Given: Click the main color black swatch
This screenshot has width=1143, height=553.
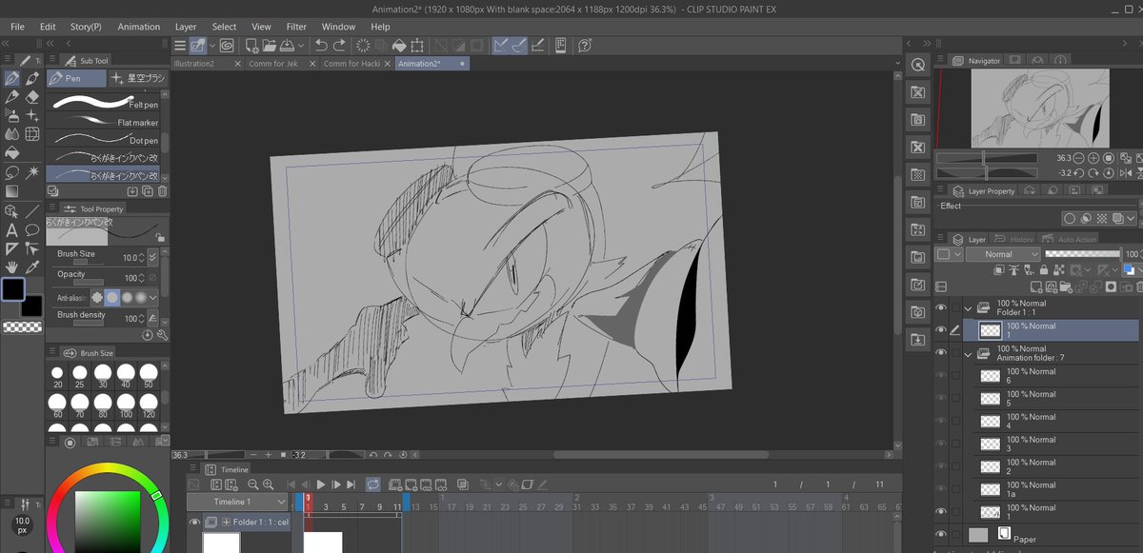Looking at the screenshot, I should point(13,289).
